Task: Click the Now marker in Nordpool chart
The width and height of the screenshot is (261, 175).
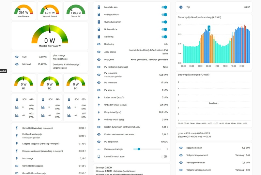Action: coord(209,28)
